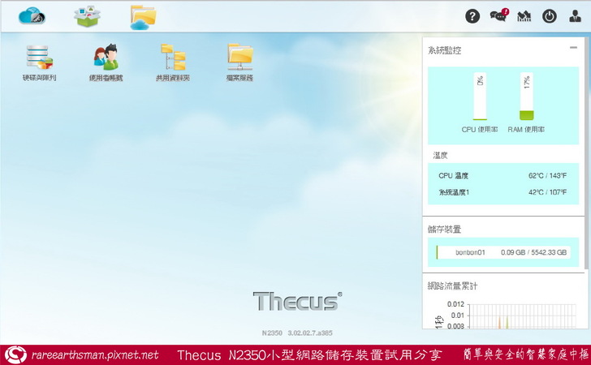Click the help question mark icon
Screen dimensions: 591x365
472,16
